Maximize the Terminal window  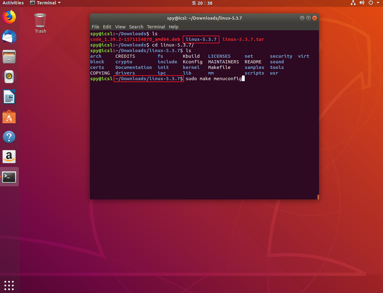tap(308, 18)
